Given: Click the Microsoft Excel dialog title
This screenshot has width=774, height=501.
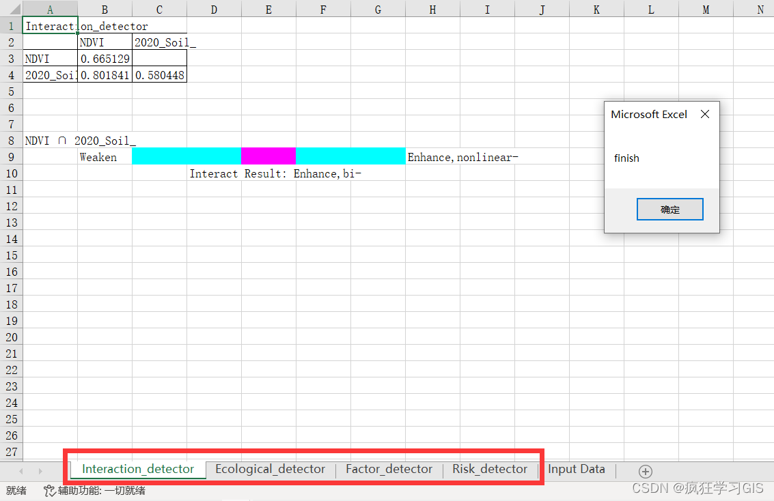Looking at the screenshot, I should 648,115.
